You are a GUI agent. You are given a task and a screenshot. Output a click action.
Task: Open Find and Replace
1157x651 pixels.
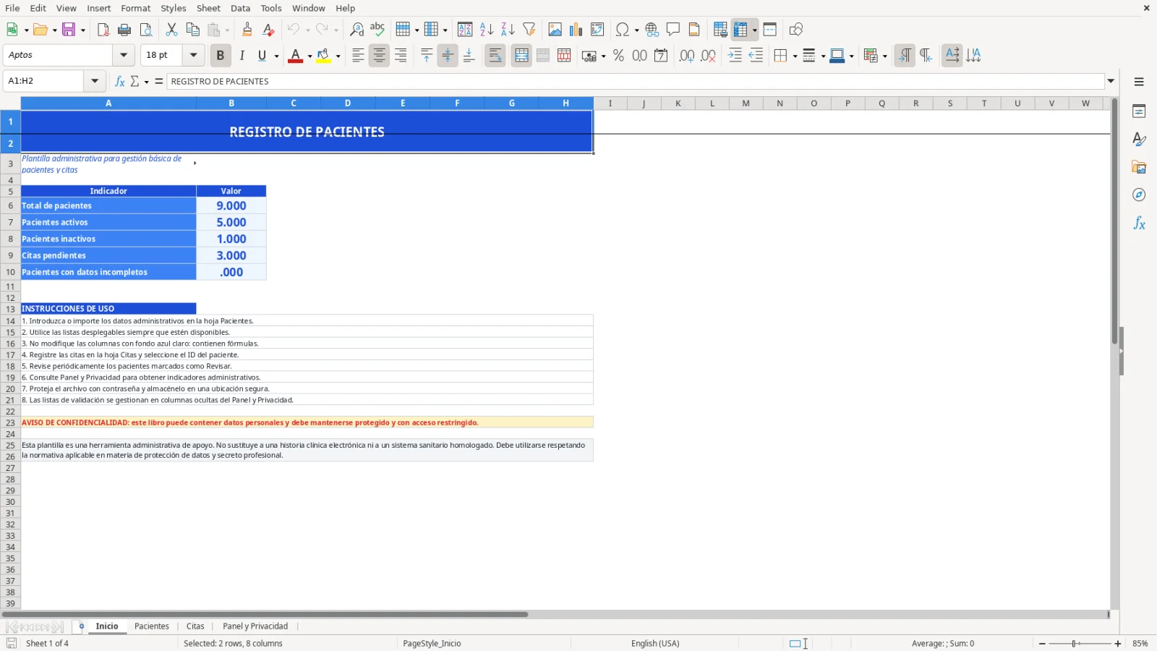click(x=357, y=30)
